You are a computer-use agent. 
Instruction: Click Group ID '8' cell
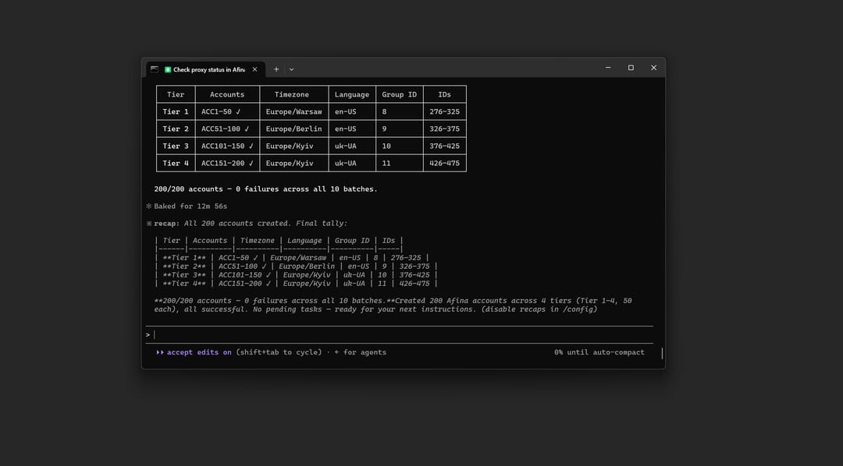[x=400, y=111]
